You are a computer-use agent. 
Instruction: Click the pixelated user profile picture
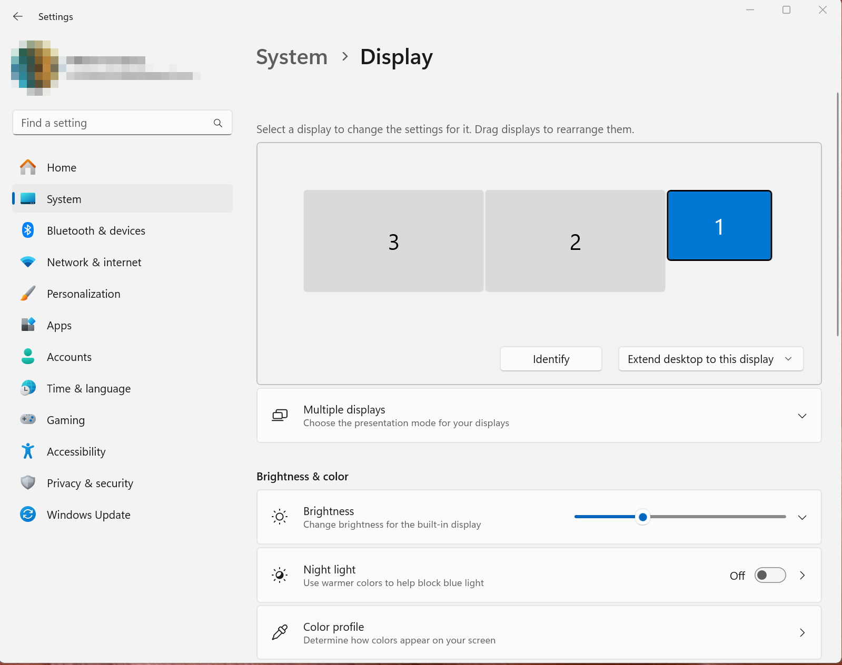[35, 68]
